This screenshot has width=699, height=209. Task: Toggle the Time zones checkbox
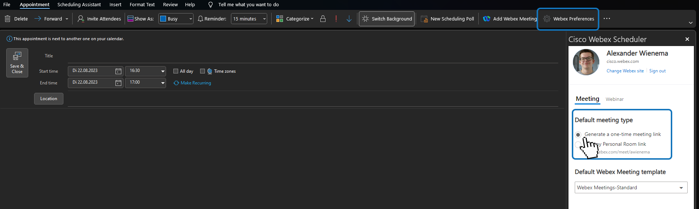202,71
